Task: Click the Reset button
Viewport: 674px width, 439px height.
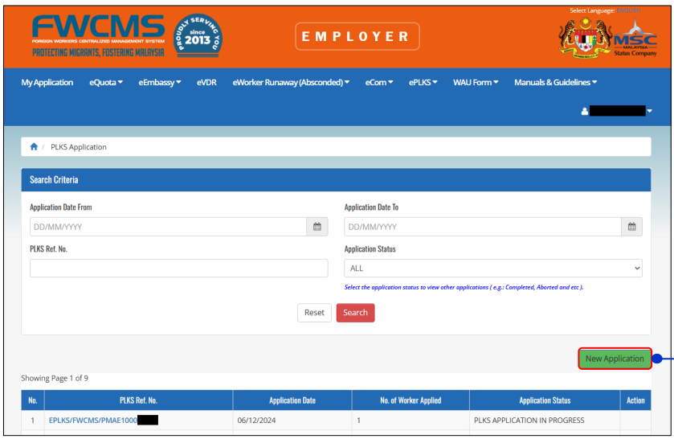Action: coord(314,313)
